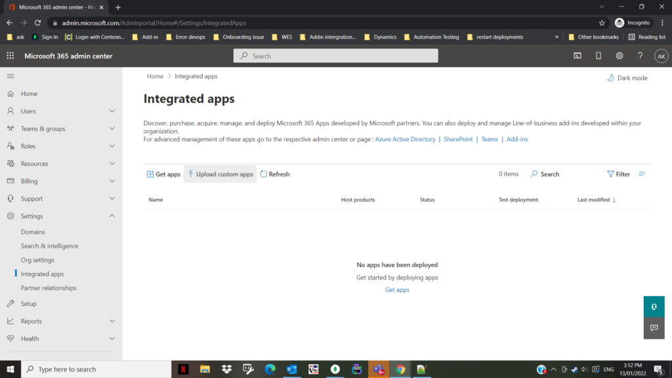Refresh the integrated apps list
The height and width of the screenshot is (378, 672).
pos(275,174)
